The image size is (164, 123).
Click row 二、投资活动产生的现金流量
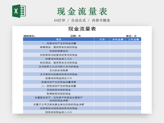point(82,86)
